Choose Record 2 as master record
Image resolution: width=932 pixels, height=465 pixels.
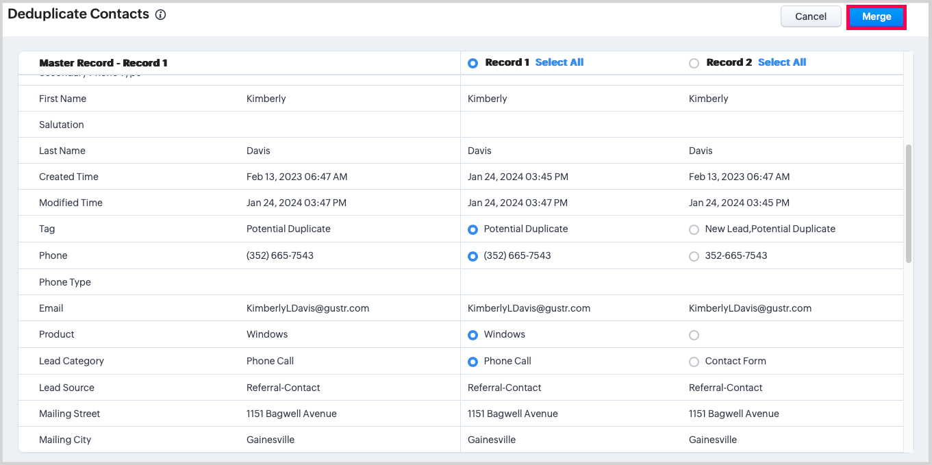(x=694, y=63)
